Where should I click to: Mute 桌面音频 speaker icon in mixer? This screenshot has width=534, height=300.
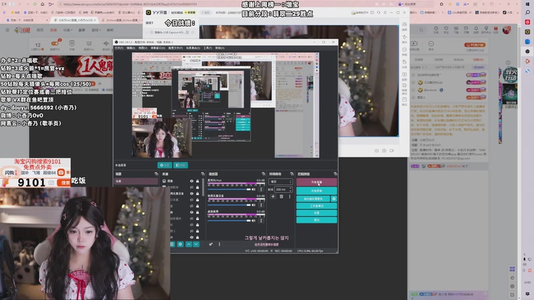point(254,221)
